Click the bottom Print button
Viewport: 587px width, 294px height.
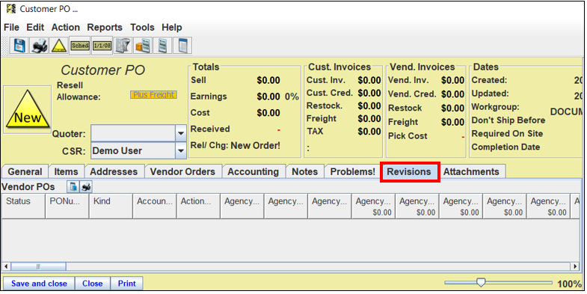(x=127, y=284)
